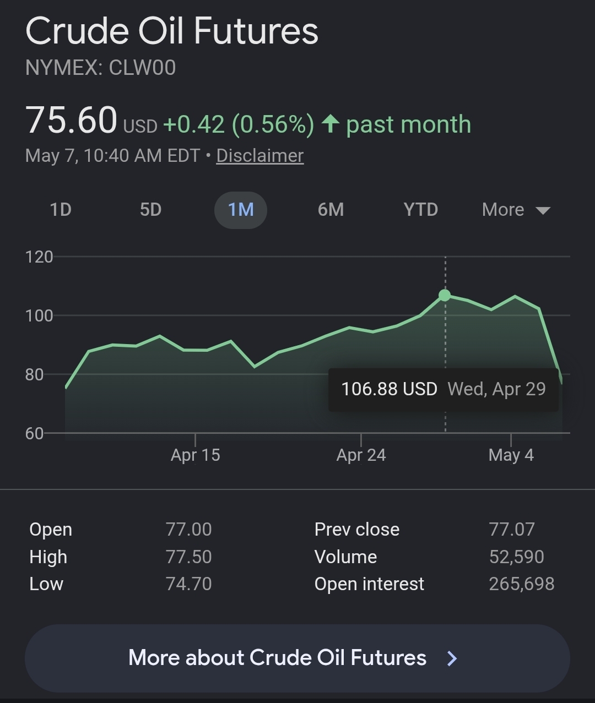Select the 5D time range

pyautogui.click(x=150, y=210)
